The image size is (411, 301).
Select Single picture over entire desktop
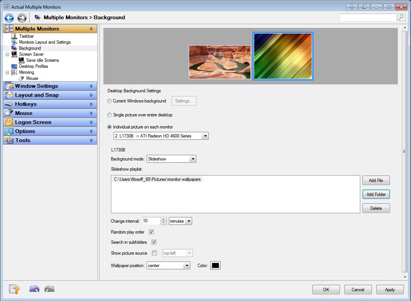[109, 115]
